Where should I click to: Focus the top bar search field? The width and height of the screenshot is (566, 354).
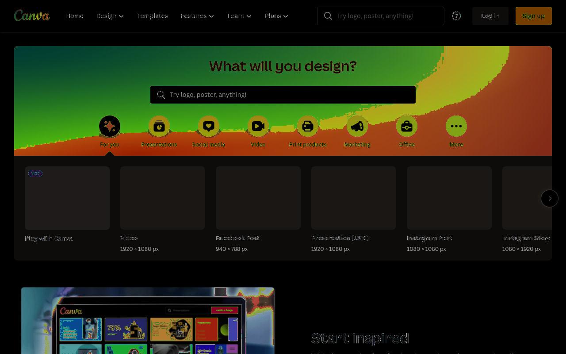(381, 16)
